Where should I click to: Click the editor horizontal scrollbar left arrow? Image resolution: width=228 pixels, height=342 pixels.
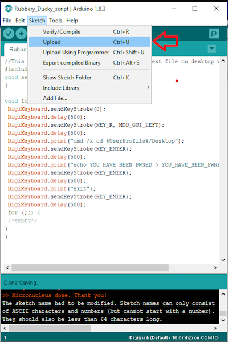tap(7, 268)
